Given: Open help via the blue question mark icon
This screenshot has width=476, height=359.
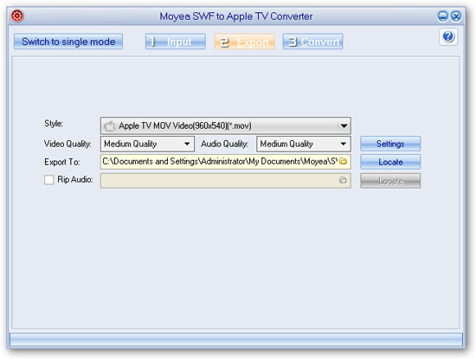Looking at the screenshot, I should (448, 36).
